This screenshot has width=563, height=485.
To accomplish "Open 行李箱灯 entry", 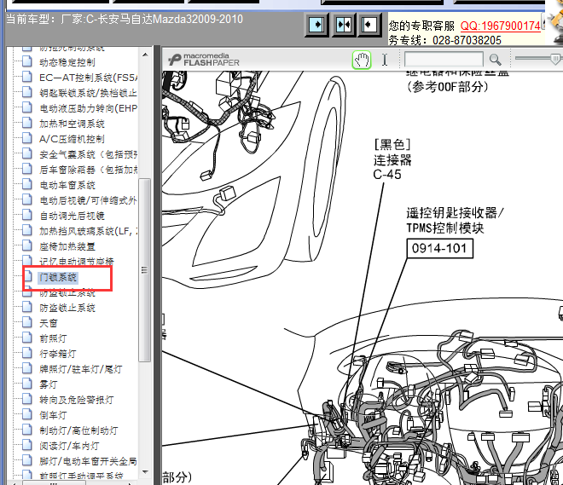I will click(x=58, y=354).
